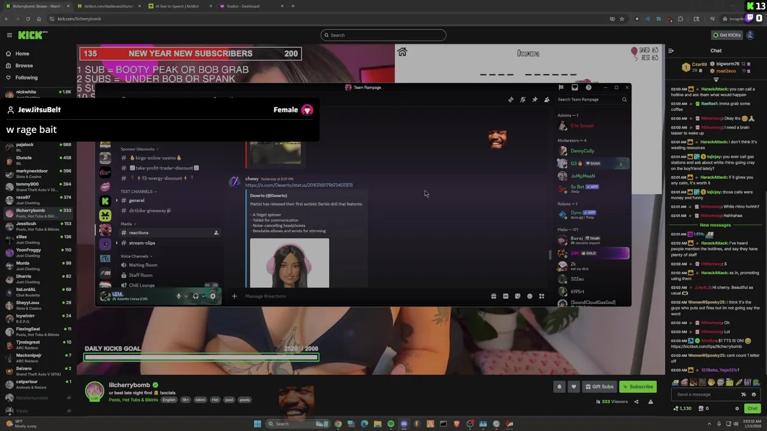Screen dimensions: 767x431
Task: Select the GAY emote in quick emotes
Action: 747,382
